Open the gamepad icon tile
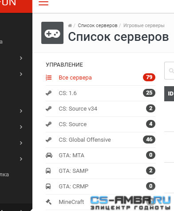The height and width of the screenshot is (211, 174). click(52, 33)
